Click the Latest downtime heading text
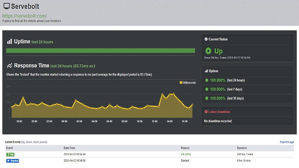The height and width of the screenshot is (168, 299). (x=219, y=112)
